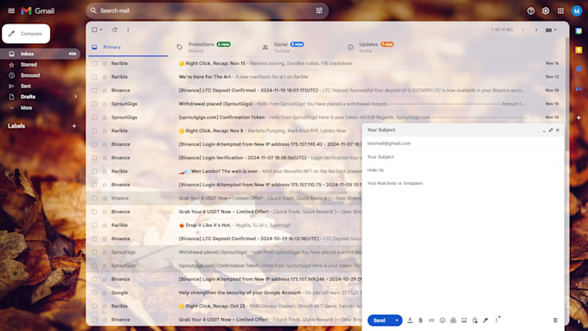Insert emoji in compose window
588x331 pixels.
click(x=443, y=320)
